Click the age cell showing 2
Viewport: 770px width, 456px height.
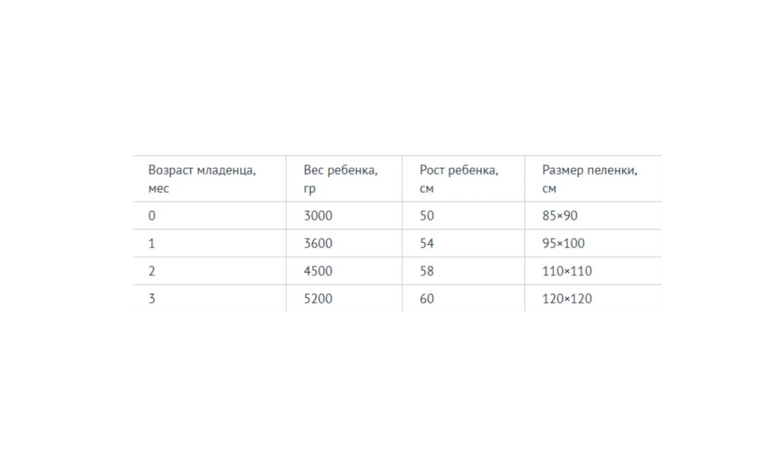210,271
